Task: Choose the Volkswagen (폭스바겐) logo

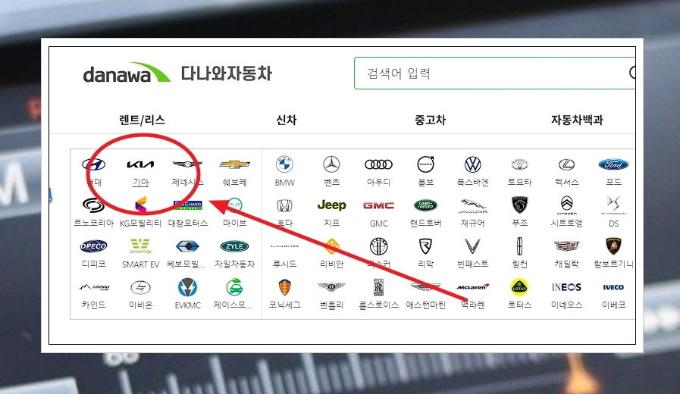Action: pos(473,164)
